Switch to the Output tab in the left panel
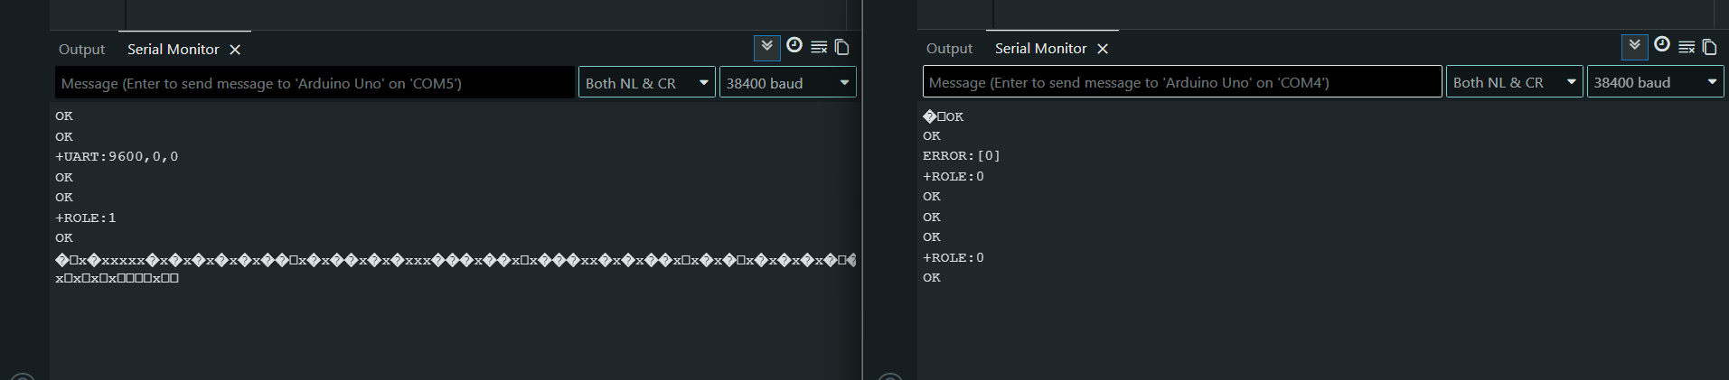 point(81,50)
